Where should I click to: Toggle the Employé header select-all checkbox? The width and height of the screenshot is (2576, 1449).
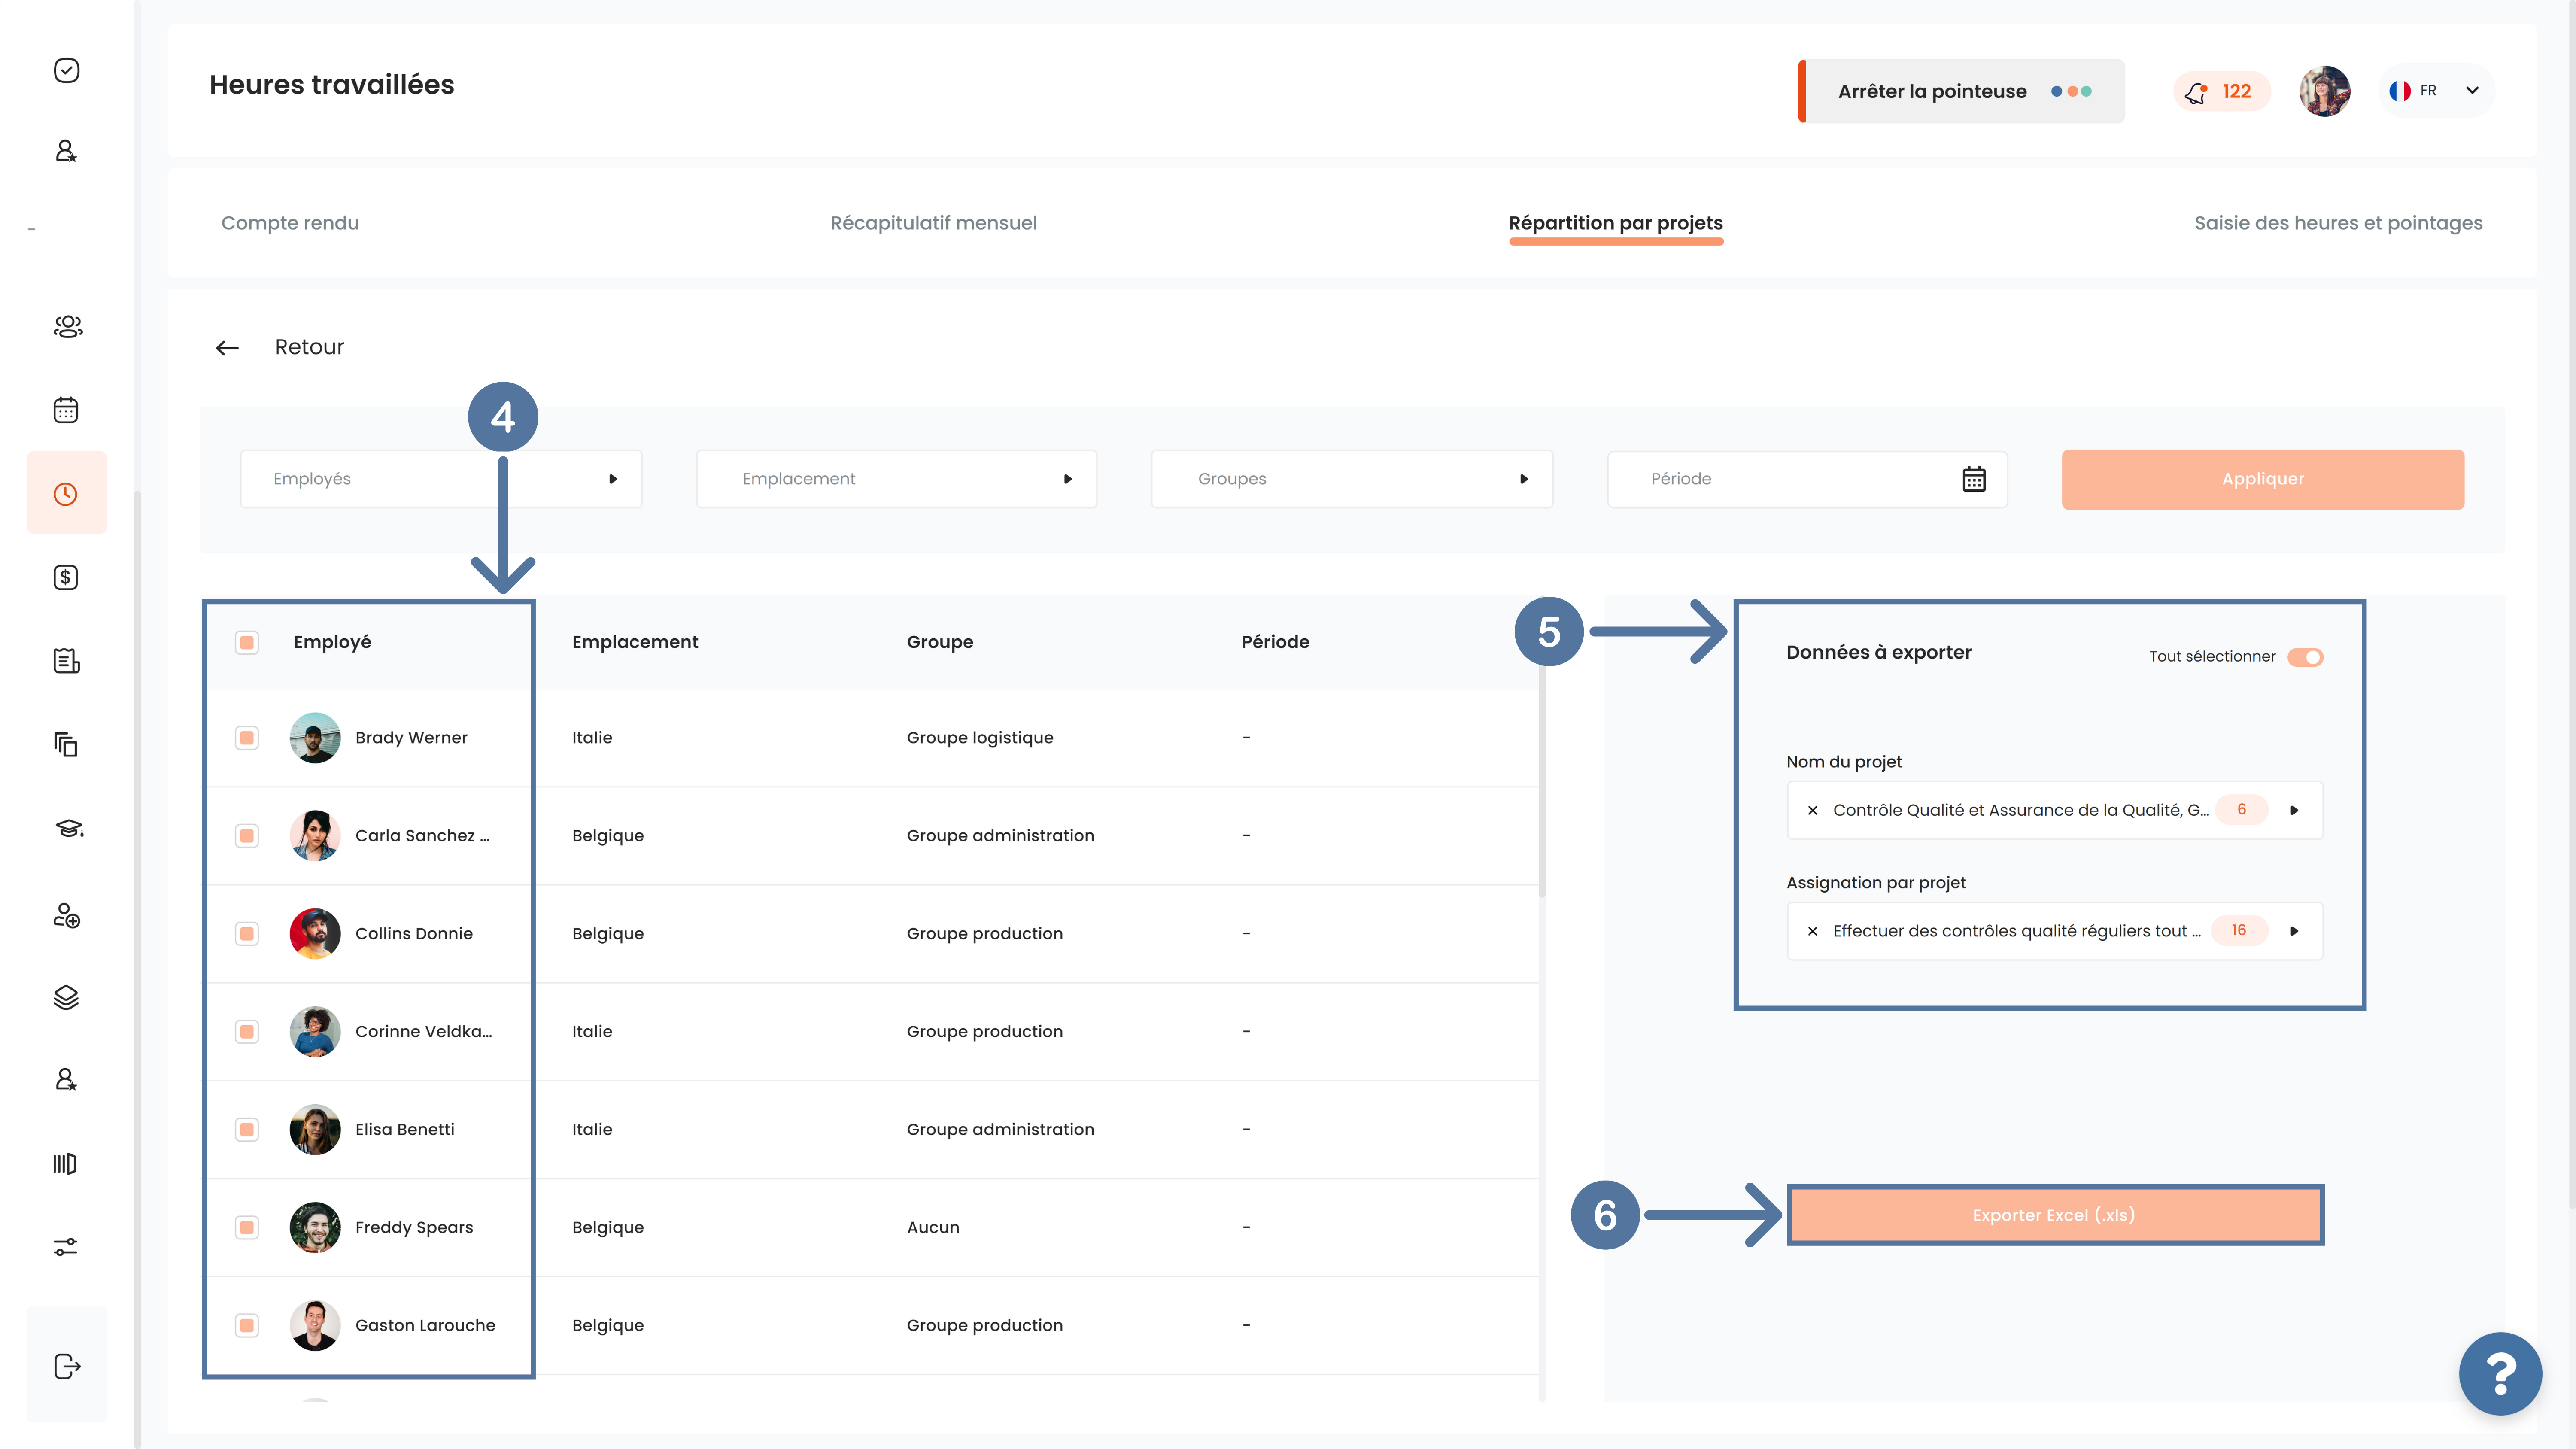(247, 642)
